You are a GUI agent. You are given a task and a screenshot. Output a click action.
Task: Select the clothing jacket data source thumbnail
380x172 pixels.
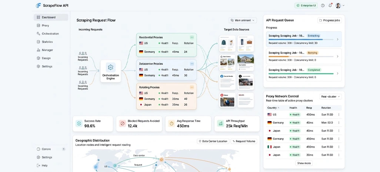pos(227,44)
